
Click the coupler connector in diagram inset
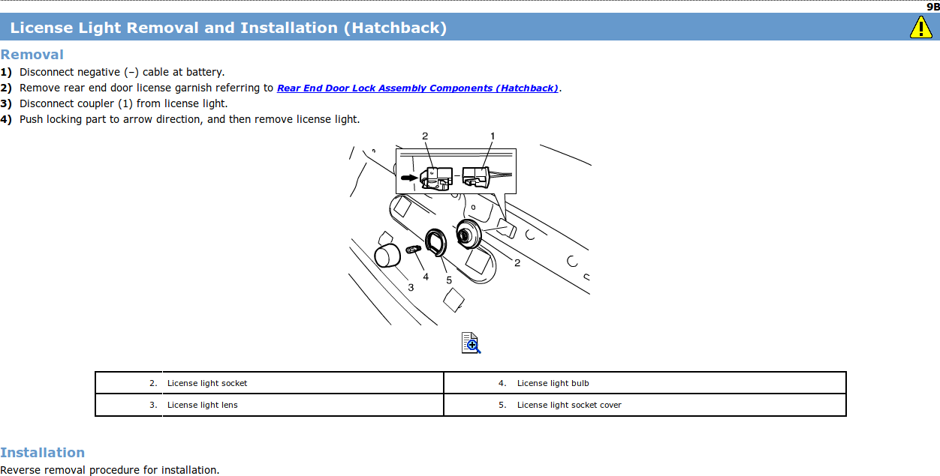476,177
